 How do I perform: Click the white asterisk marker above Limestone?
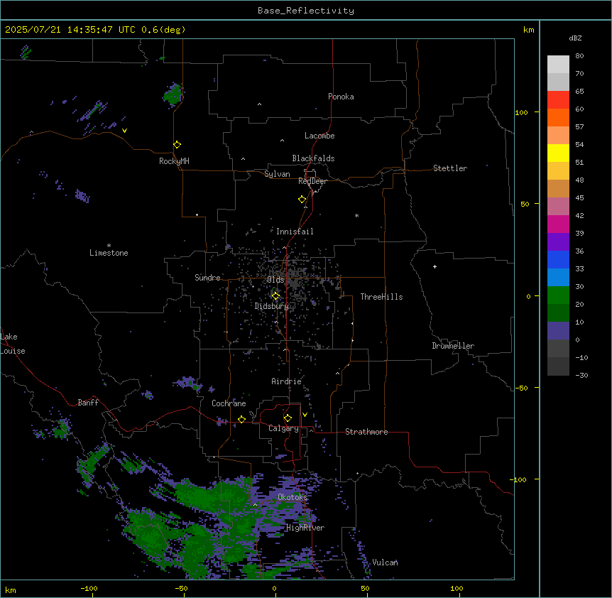tap(109, 246)
